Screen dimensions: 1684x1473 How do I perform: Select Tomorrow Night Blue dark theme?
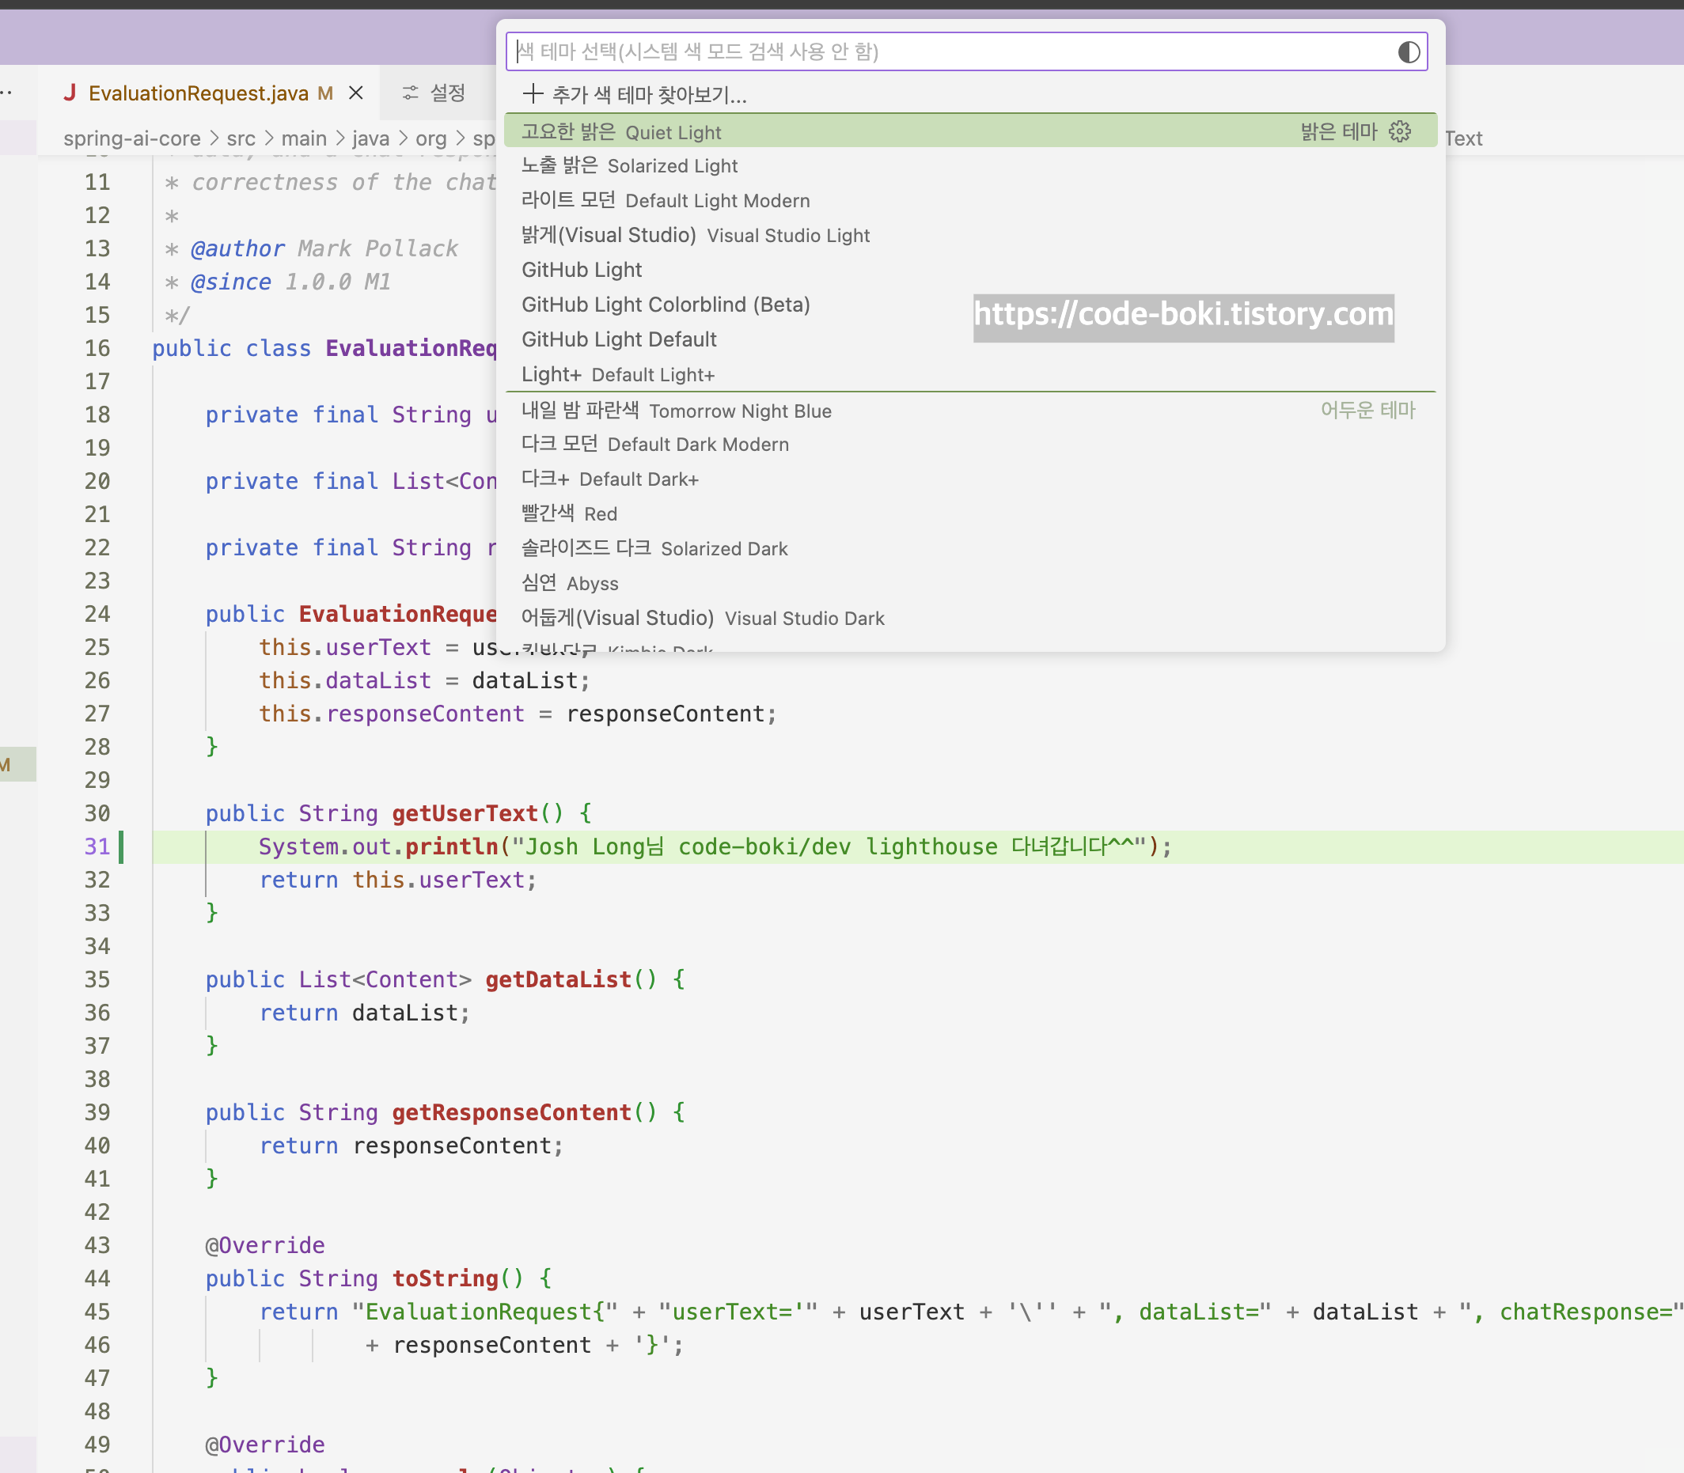(x=676, y=411)
